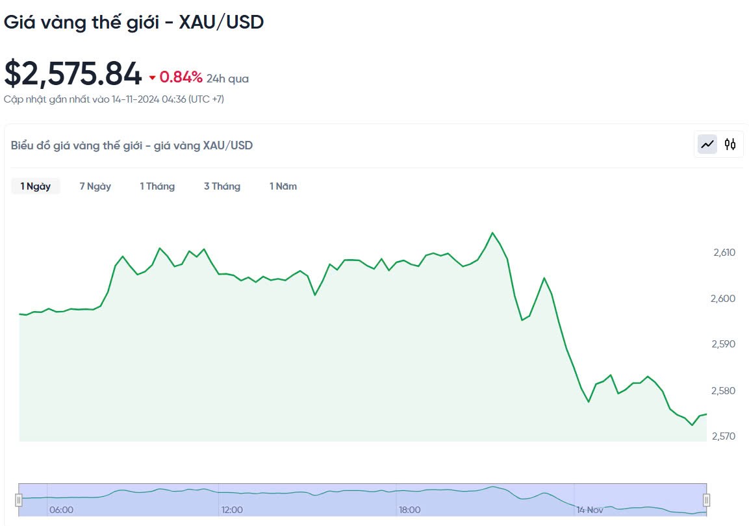Select the 1 Ngày time range
The image size is (749, 526).
36,186
